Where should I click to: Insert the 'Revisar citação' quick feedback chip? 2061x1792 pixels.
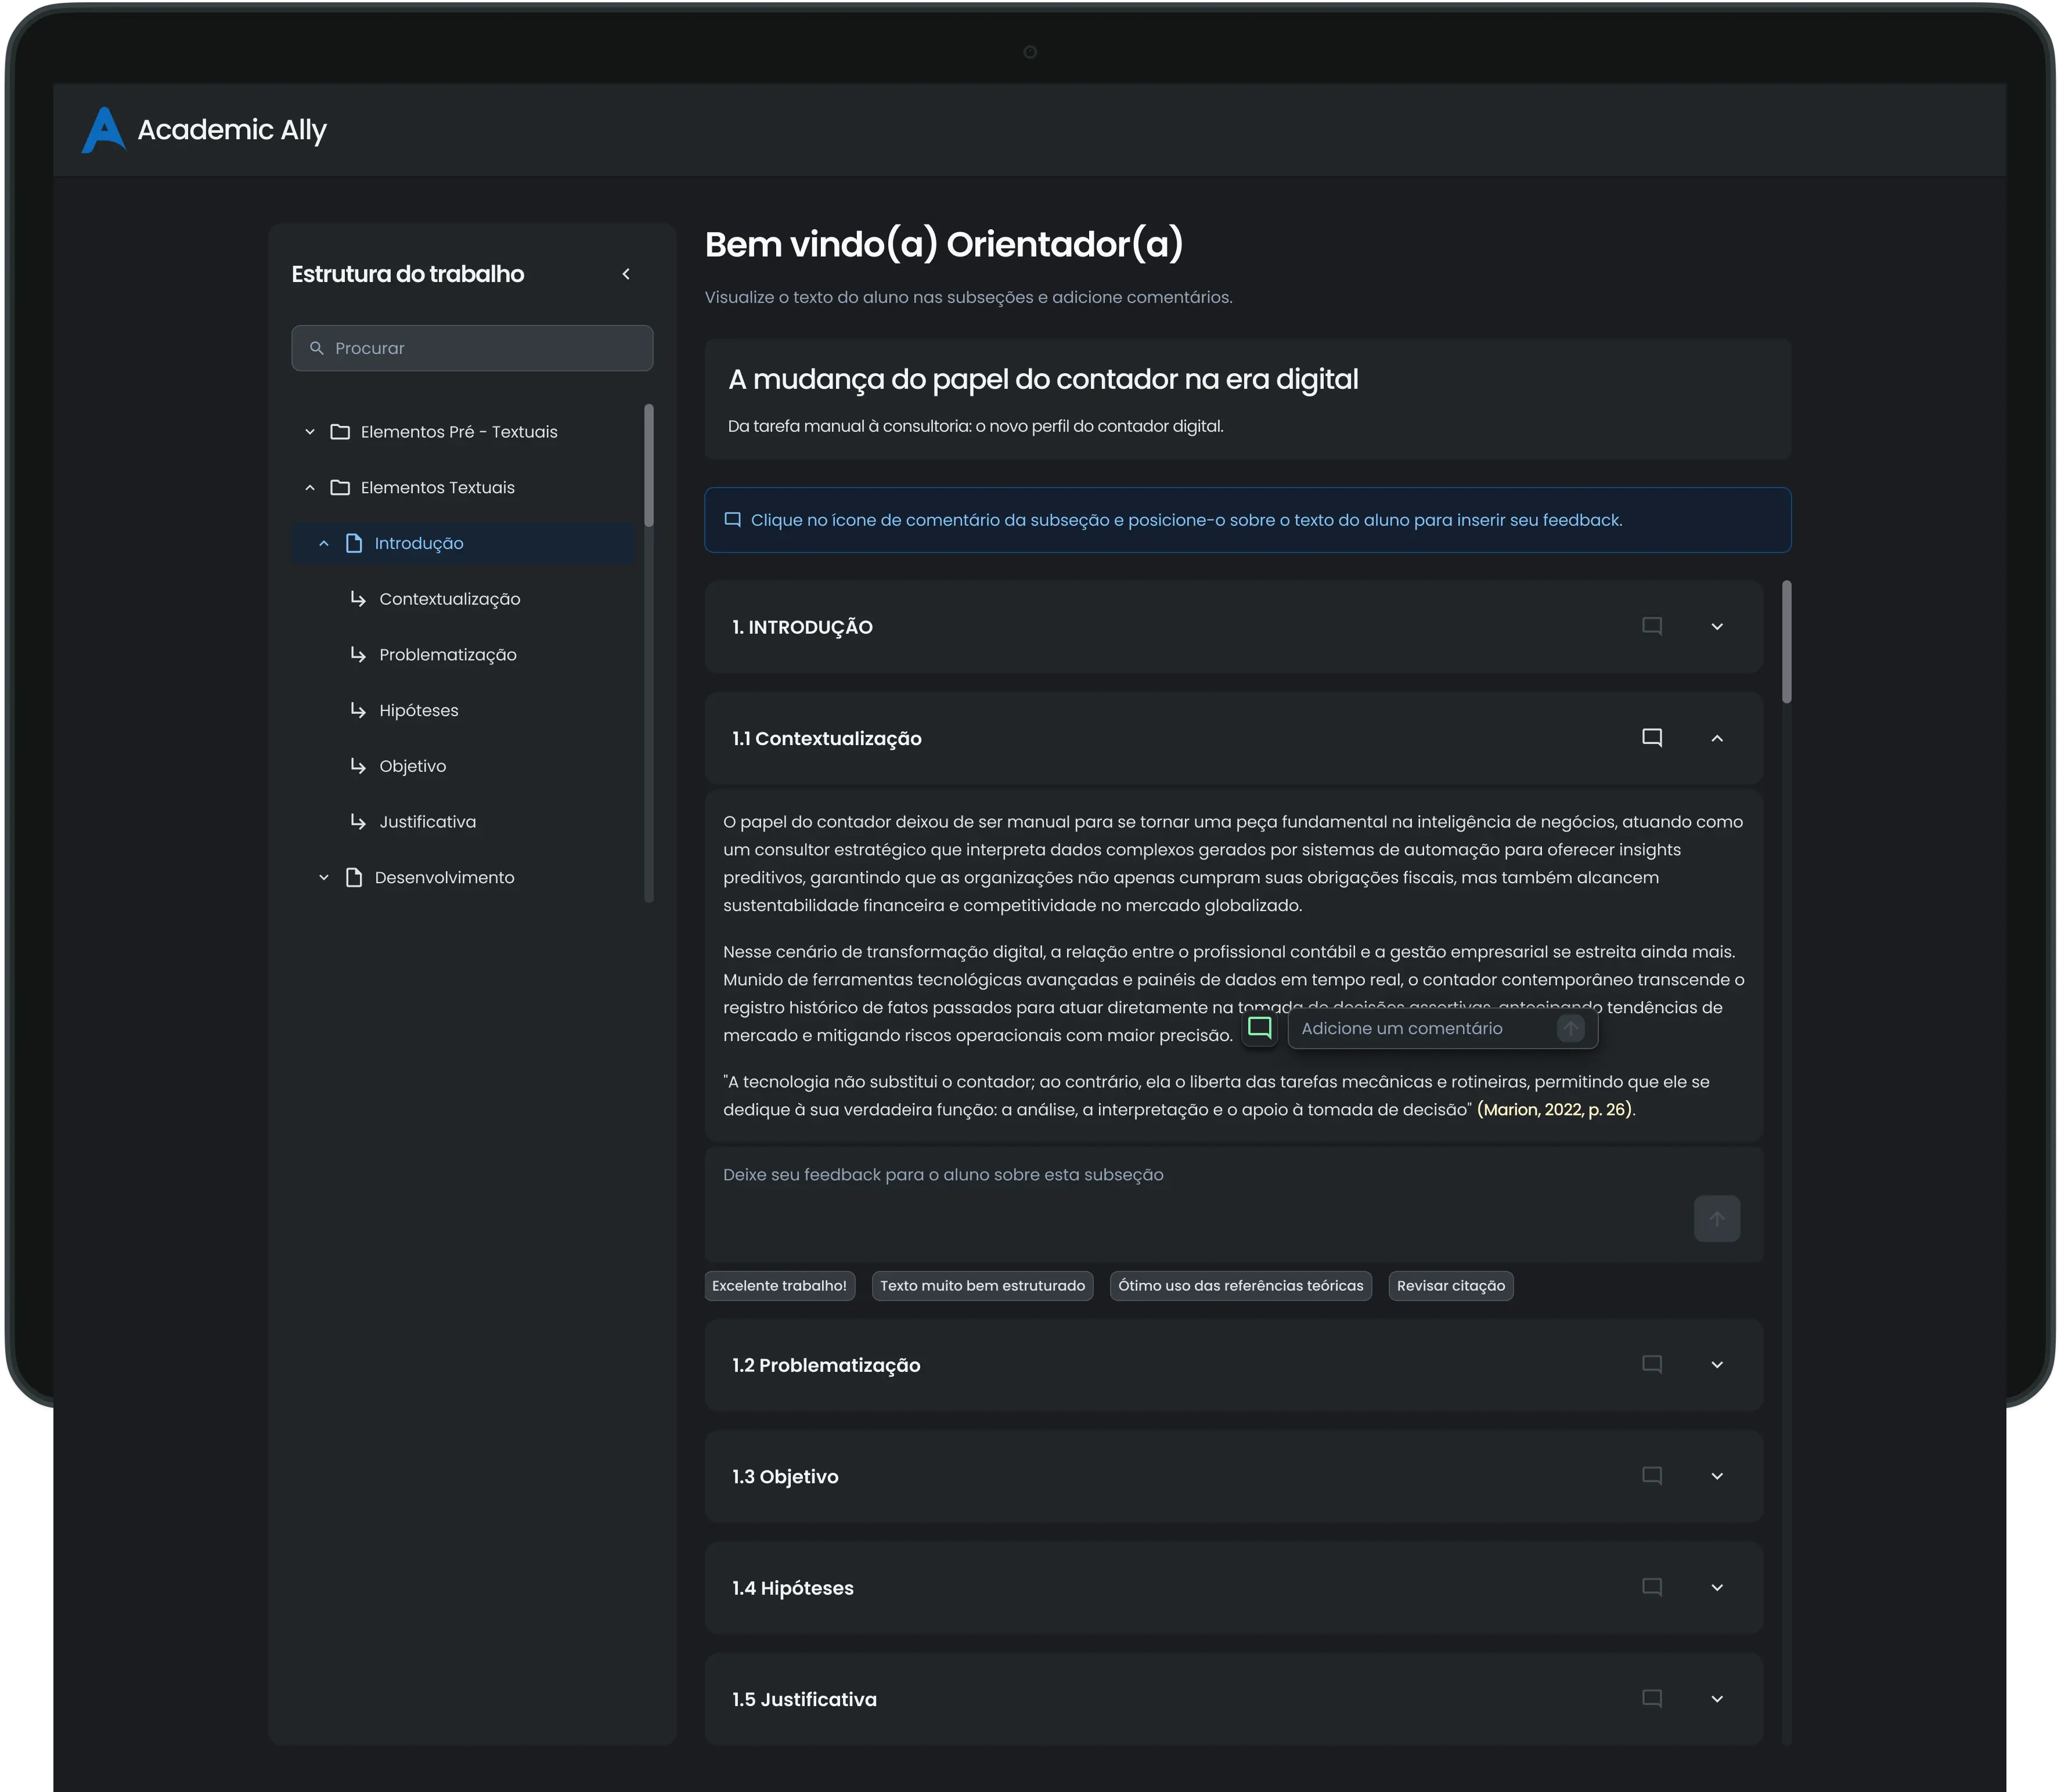(x=1451, y=1286)
